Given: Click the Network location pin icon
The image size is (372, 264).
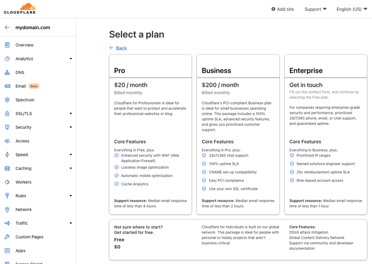Looking at the screenshot, I should pos(7,210).
